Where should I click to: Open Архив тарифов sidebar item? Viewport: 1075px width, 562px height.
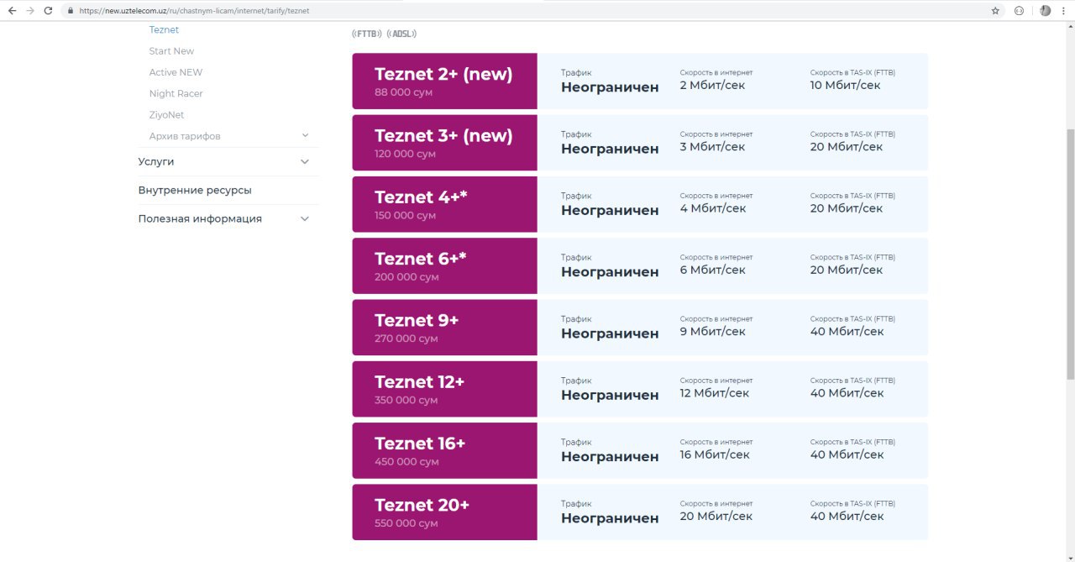coord(185,136)
